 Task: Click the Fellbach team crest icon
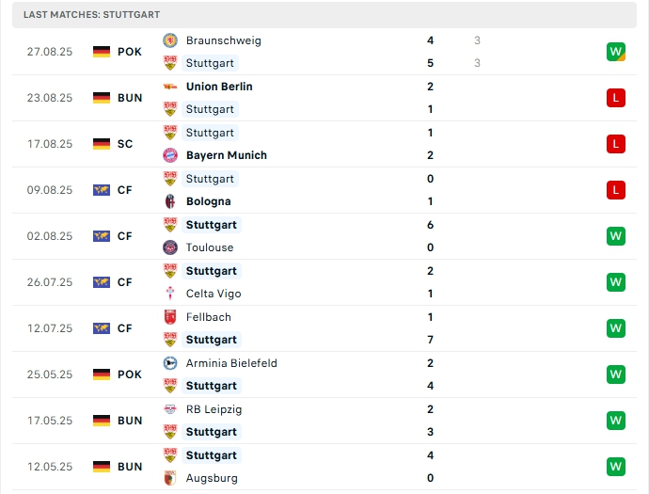coord(170,317)
